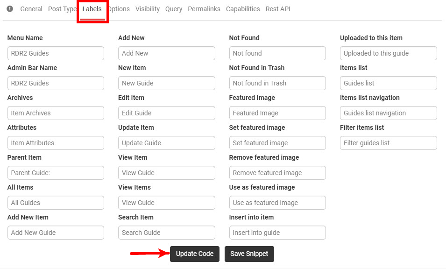The width and height of the screenshot is (446, 269).
Task: Switch to the General tab
Action: click(x=31, y=8)
